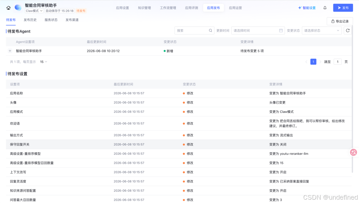Image resolution: width=359 pixels, height=203 pixels.
Task: Open the calendar date picker icon
Action: (x=281, y=31)
